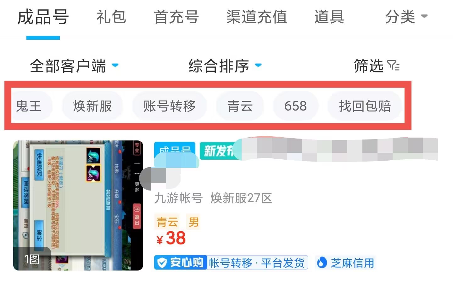The height and width of the screenshot is (285, 453).
Task: Switch to the 礼包 tab
Action: coord(111,17)
